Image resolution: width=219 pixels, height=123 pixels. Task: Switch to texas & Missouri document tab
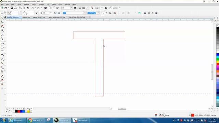point(57,17)
